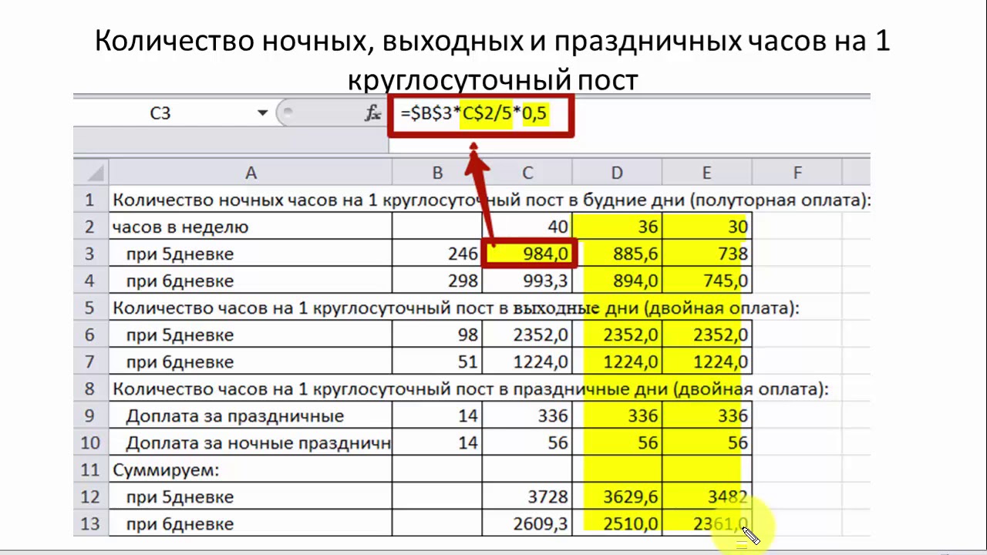The height and width of the screenshot is (555, 987).
Task: Click cell with value 885,6
Action: tap(617, 254)
